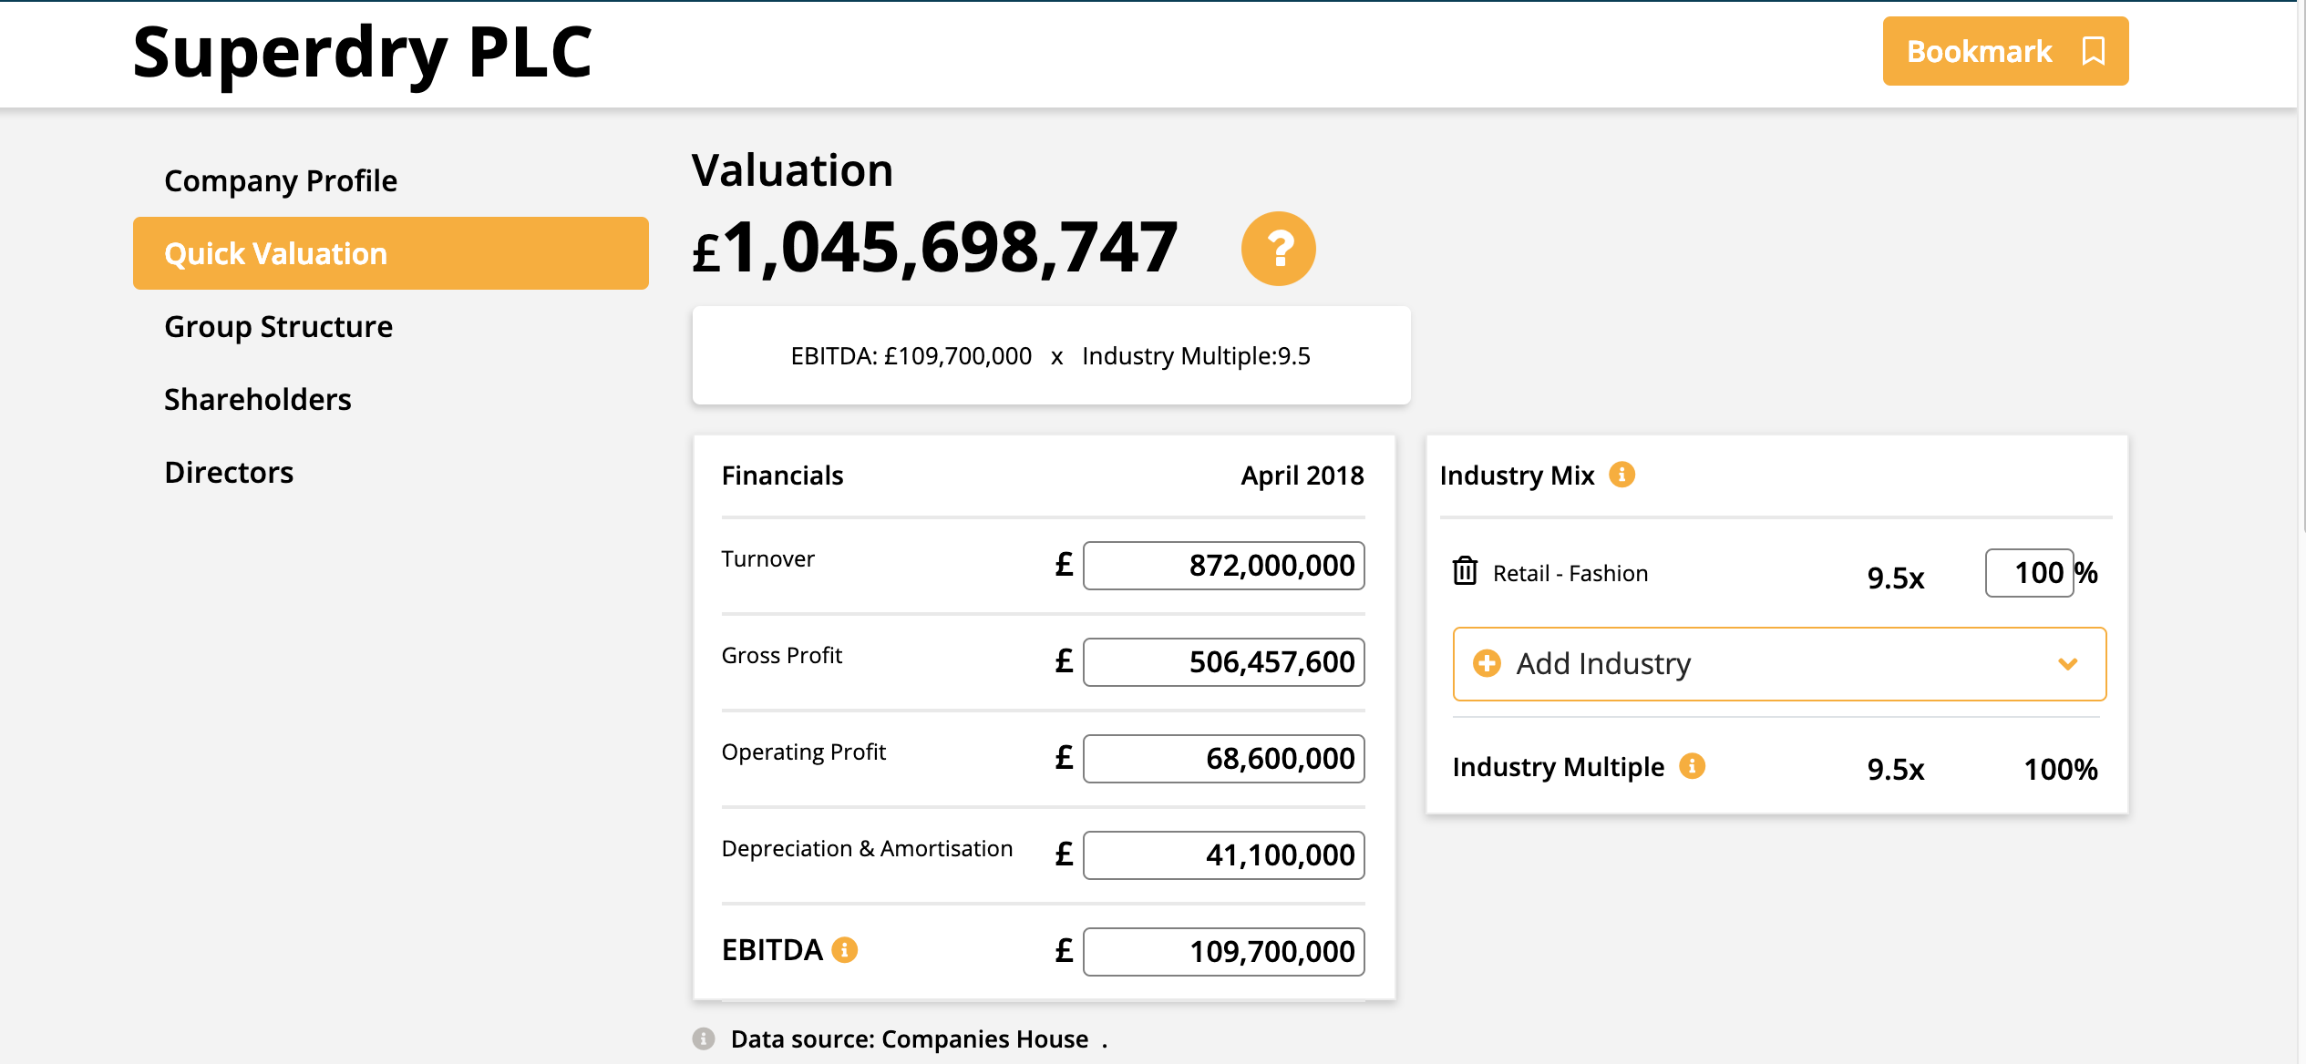This screenshot has height=1064, width=2306.
Task: Click the Industry Multiple:9.5 text
Action: click(x=1196, y=355)
